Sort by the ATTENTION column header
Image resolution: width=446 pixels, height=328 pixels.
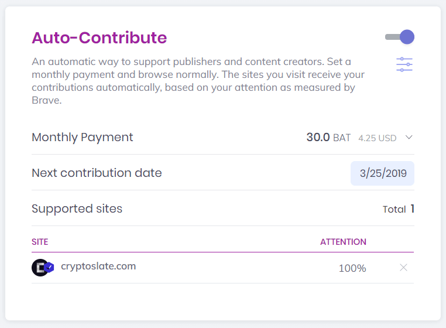(x=343, y=242)
